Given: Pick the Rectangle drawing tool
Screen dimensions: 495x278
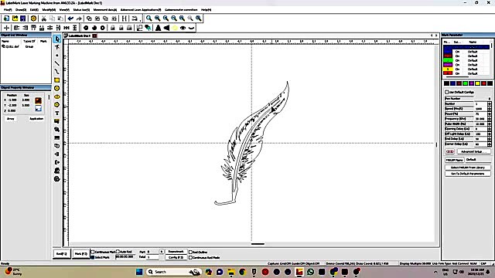Looking at the screenshot, I should click(56, 80).
